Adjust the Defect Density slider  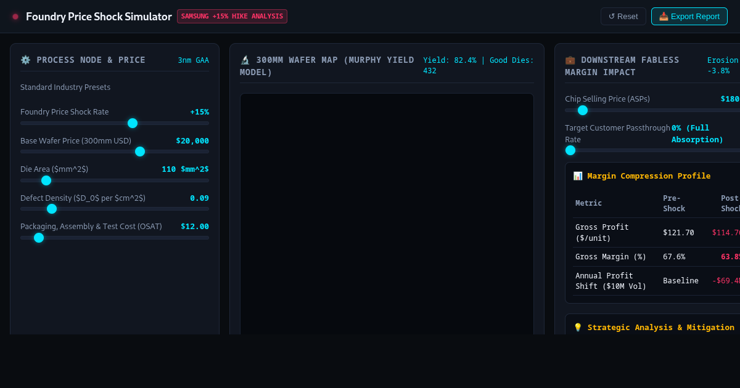(115, 209)
